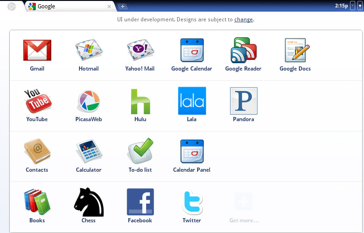
Task: Open a new tab with plus button
Action: (123, 6)
